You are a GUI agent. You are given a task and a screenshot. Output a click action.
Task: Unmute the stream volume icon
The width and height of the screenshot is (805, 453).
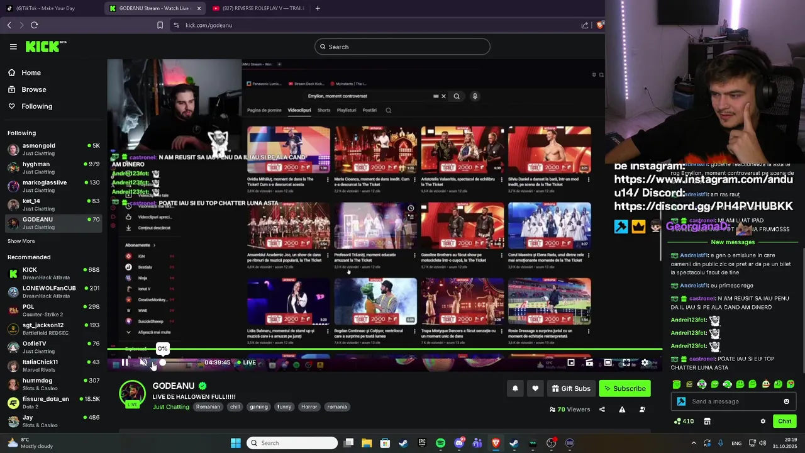coord(143,362)
